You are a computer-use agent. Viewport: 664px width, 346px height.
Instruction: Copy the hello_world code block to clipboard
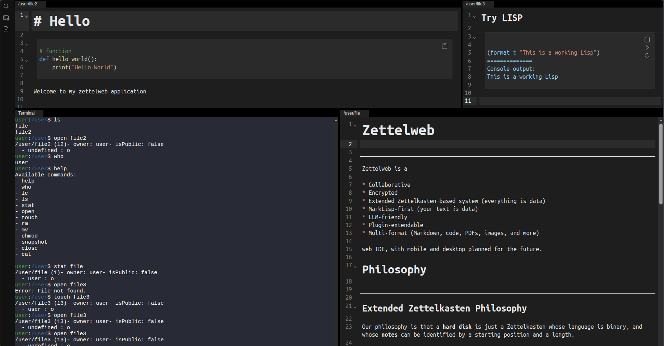[x=445, y=46]
